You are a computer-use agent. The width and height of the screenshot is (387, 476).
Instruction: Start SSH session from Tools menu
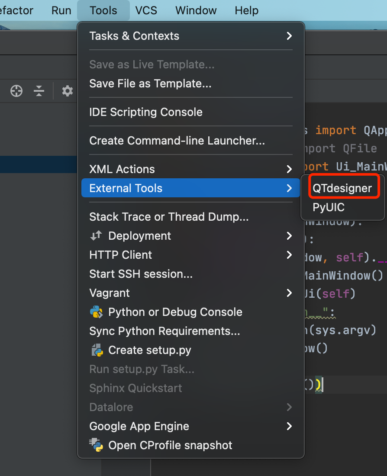pyautogui.click(x=141, y=274)
